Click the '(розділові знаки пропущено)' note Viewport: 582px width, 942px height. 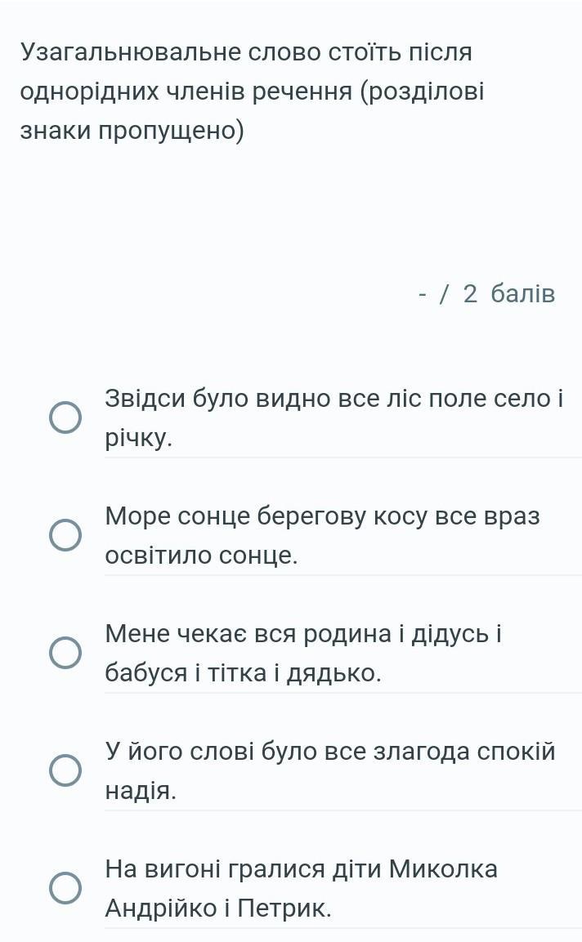click(x=132, y=131)
